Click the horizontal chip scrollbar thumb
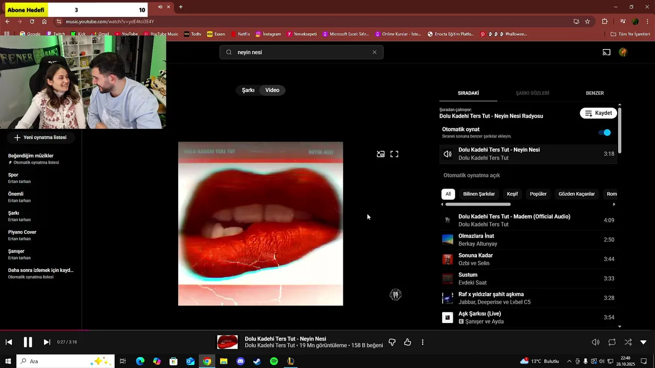 478,204
